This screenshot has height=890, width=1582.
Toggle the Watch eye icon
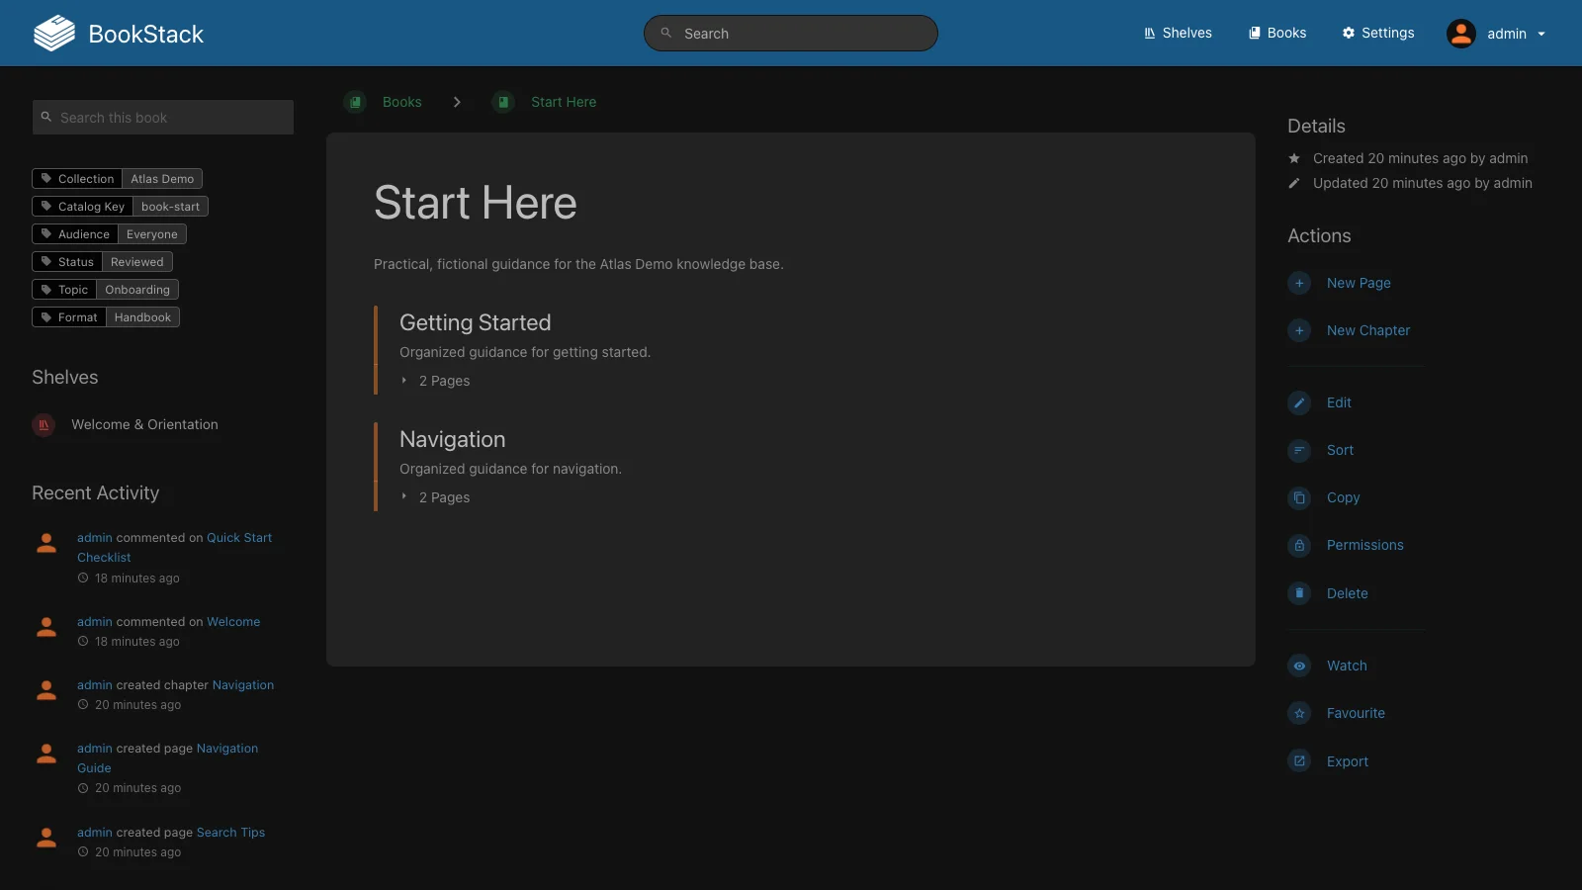[1299, 666]
